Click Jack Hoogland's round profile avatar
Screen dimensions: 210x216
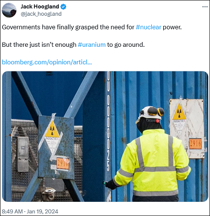(x=9, y=11)
